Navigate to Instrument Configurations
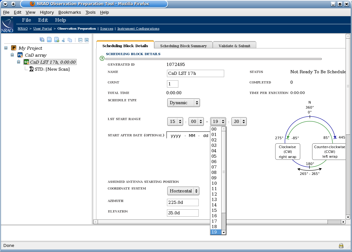 click(x=138, y=28)
